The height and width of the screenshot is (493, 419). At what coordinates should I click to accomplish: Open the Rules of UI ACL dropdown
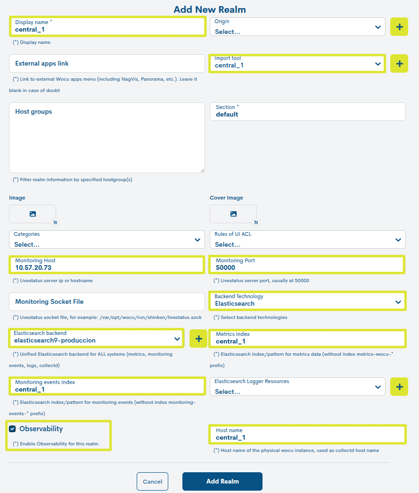click(307, 240)
